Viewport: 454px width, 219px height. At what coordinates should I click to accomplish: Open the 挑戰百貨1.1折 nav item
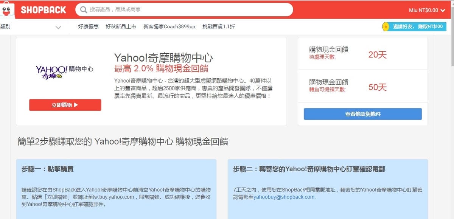point(218,26)
